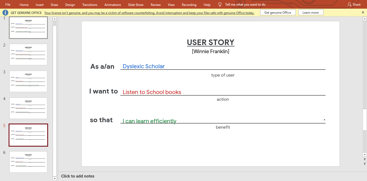Click the Learn more button
Image resolution: width=367 pixels, height=181 pixels.
(310, 13)
